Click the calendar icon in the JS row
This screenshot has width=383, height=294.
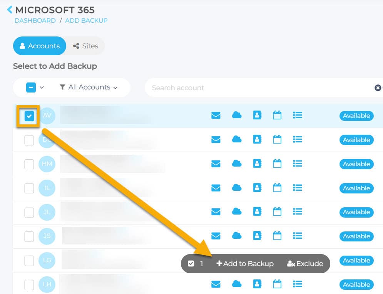pyautogui.click(x=277, y=236)
